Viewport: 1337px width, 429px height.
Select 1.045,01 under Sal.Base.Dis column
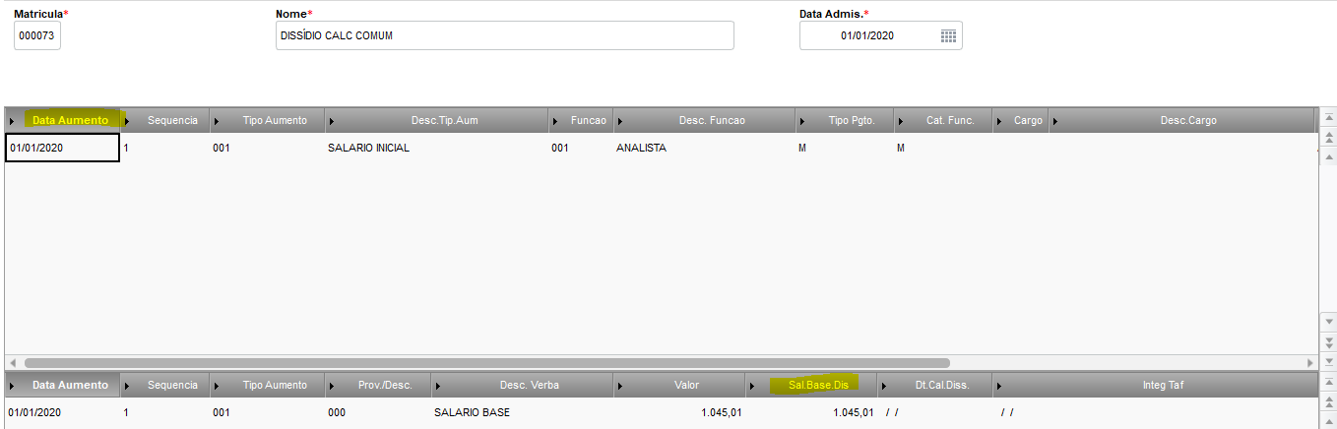811,412
